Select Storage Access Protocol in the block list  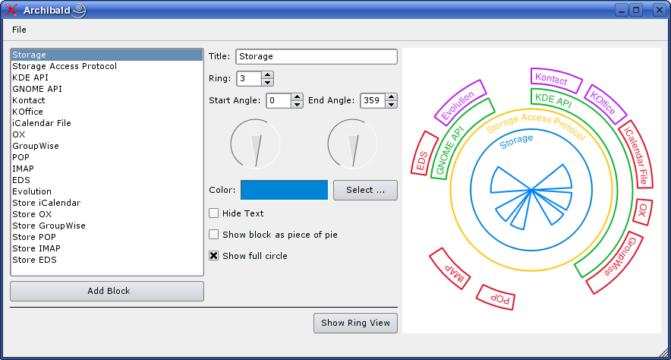[65, 66]
